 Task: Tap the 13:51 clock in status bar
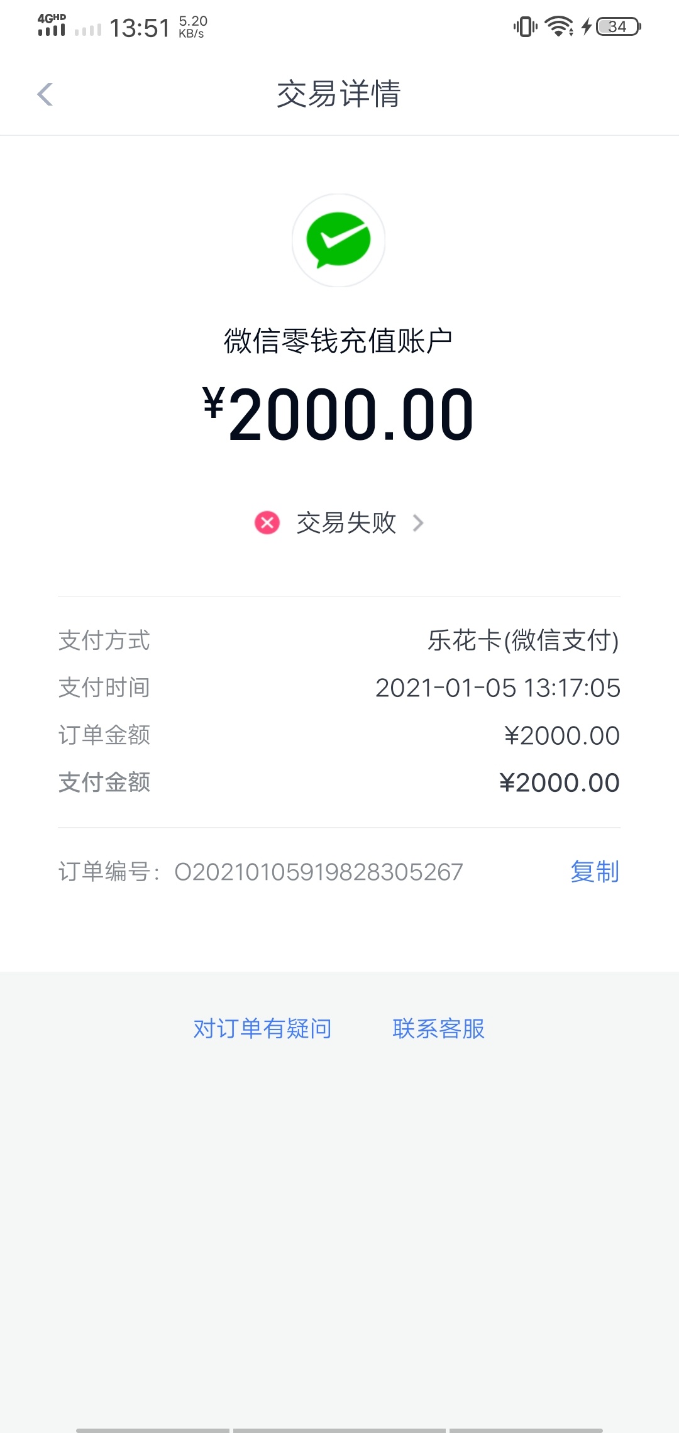click(x=140, y=28)
